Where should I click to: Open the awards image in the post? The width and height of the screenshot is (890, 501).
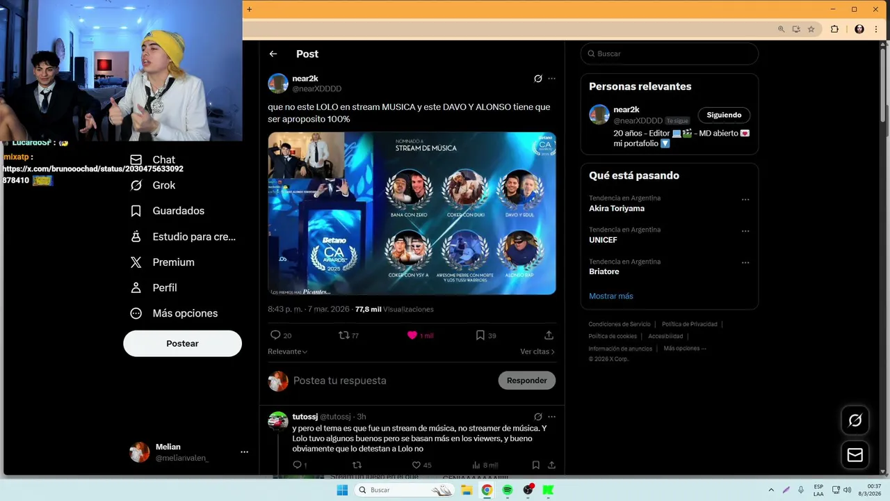pyautogui.click(x=412, y=213)
